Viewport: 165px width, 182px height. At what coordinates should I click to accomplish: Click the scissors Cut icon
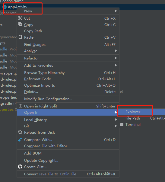tap(20, 18)
